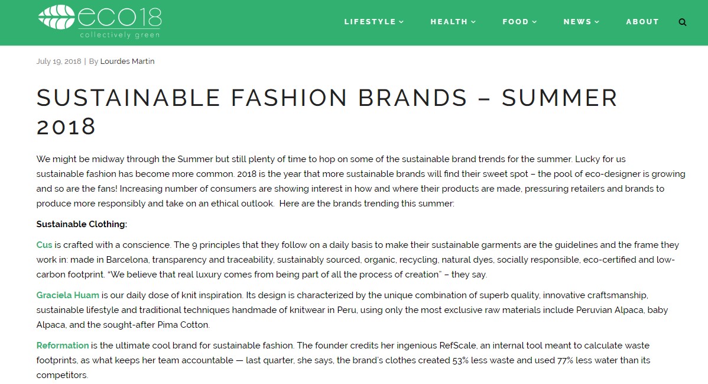Open author Lourdes Martin's page
This screenshot has height=384, width=708.
coord(127,62)
